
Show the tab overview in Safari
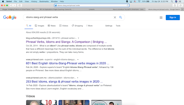click(x=181, y=5)
